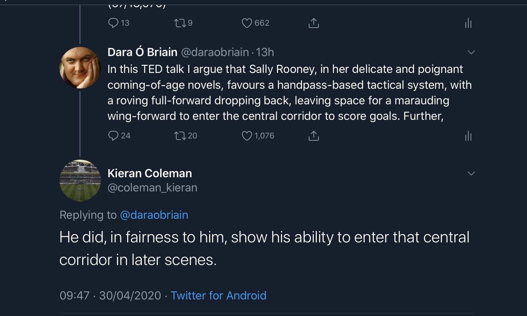
Task: Like Dara Ó Briain's tweet with 1,076 likes
Action: click(247, 136)
